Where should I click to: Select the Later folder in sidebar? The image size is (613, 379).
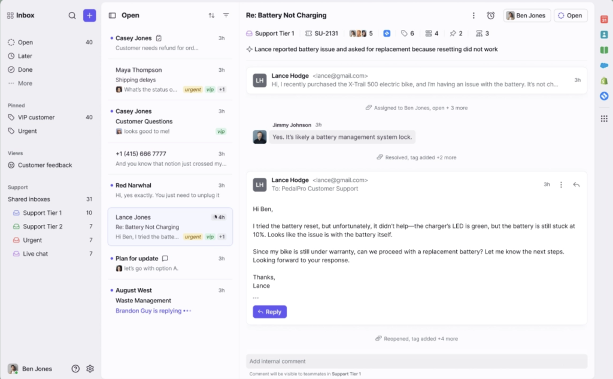(25, 56)
